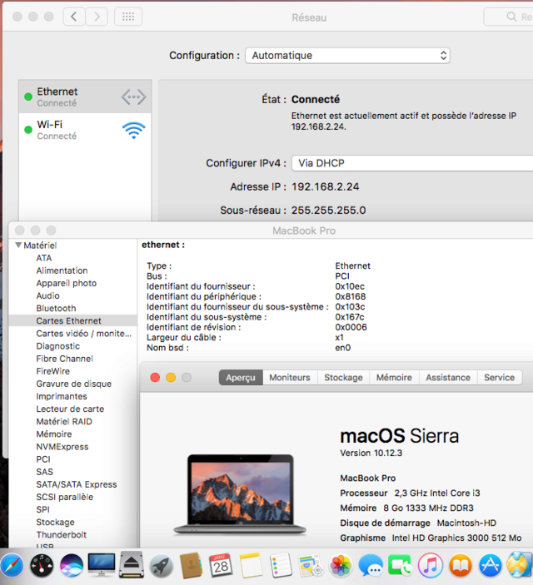Open Calendar showing 28 in Dock
This screenshot has height=585, width=533.
coord(221,566)
